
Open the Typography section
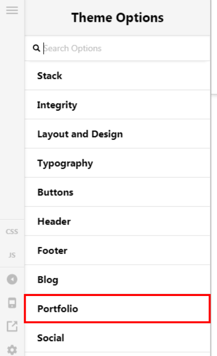[117, 163]
